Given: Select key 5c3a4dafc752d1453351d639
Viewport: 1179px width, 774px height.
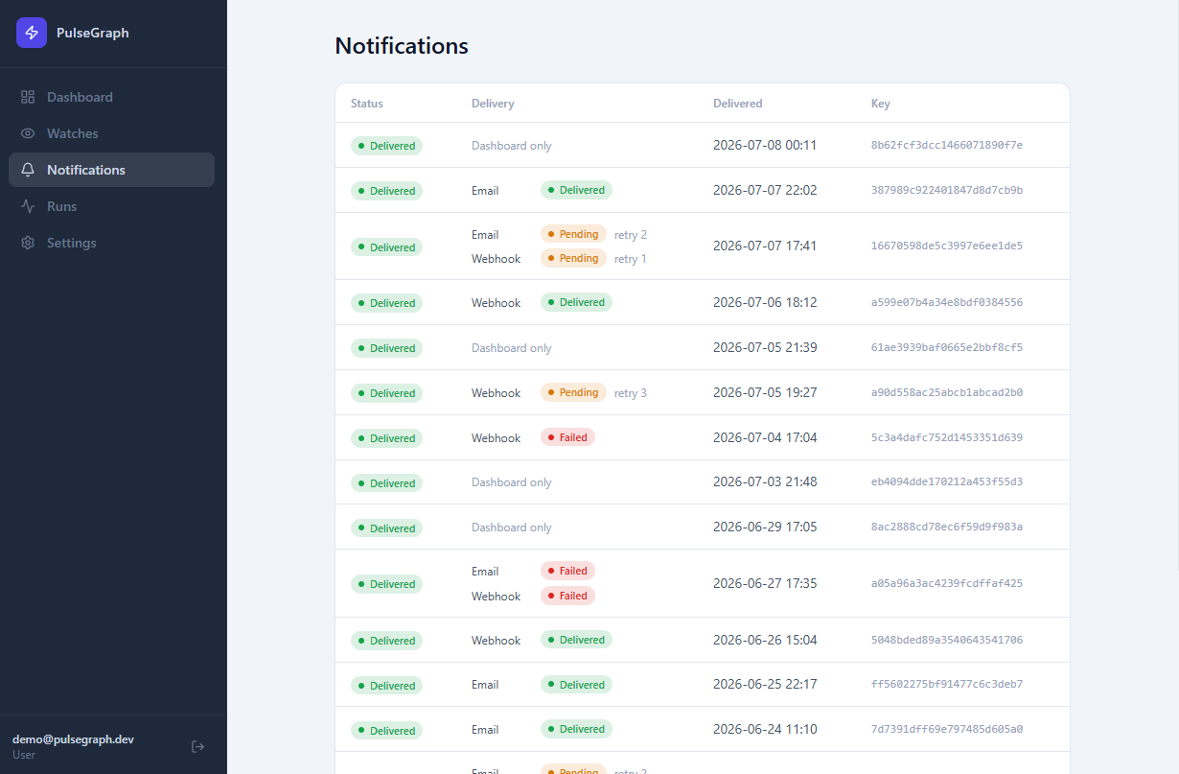Looking at the screenshot, I should point(947,437).
